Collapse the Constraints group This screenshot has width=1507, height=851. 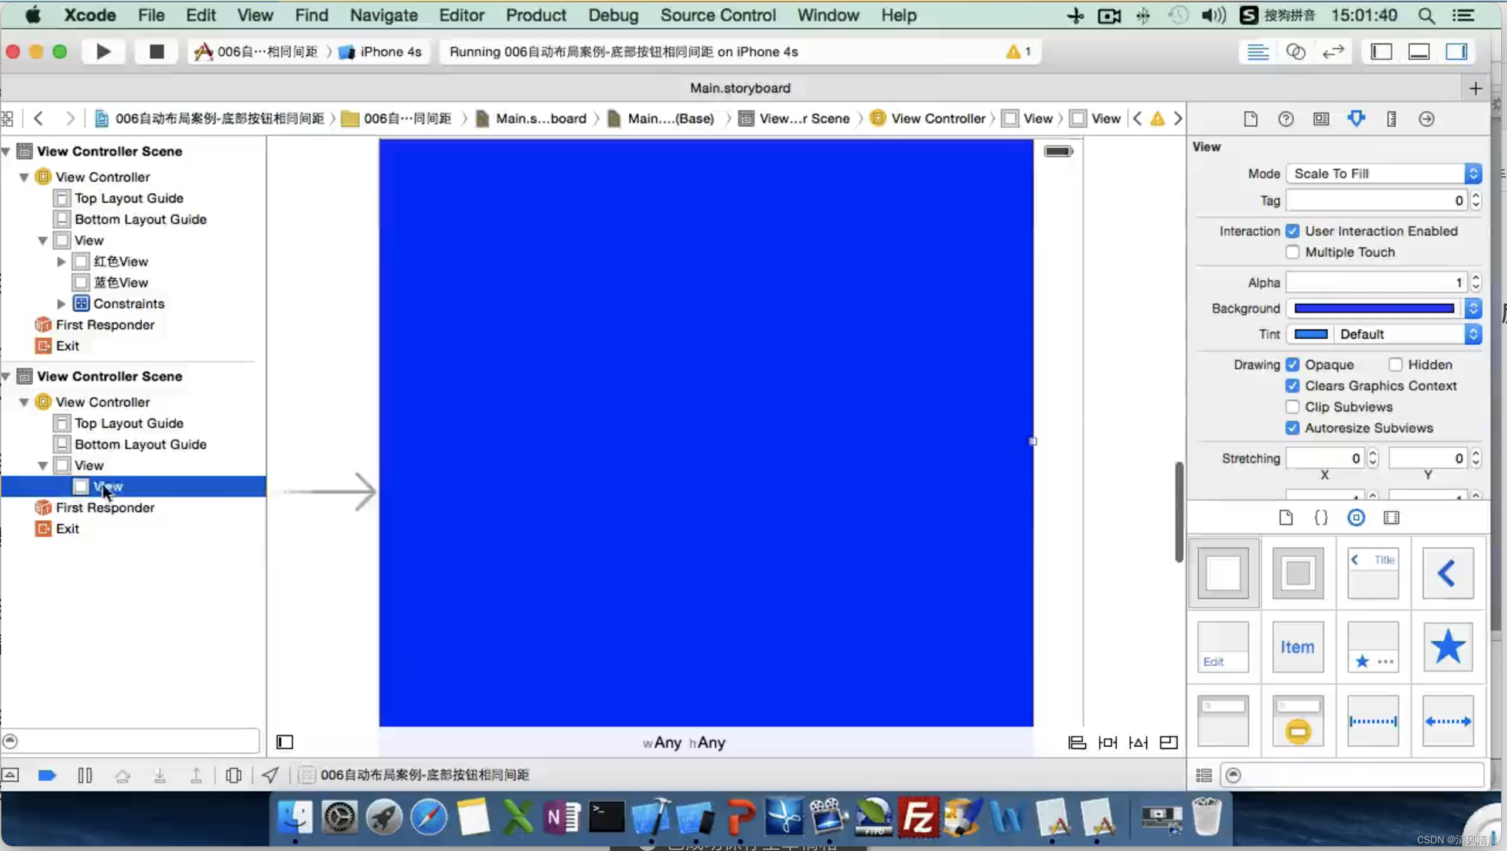pyautogui.click(x=60, y=304)
